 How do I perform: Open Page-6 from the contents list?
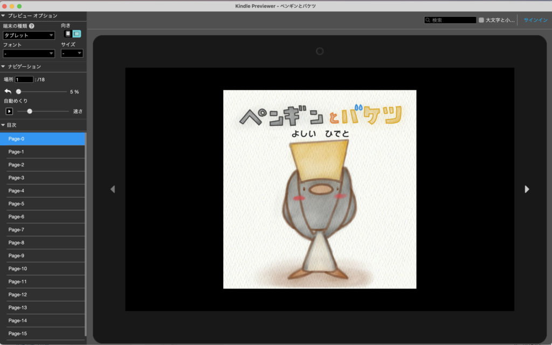click(x=42, y=217)
